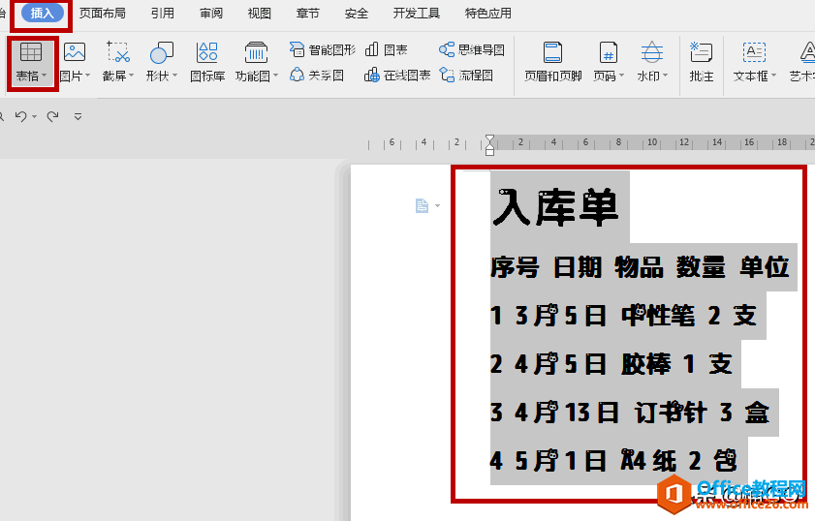This screenshot has width=815, height=521.
Task: Switch to the 页面布局 tab
Action: coord(103,13)
